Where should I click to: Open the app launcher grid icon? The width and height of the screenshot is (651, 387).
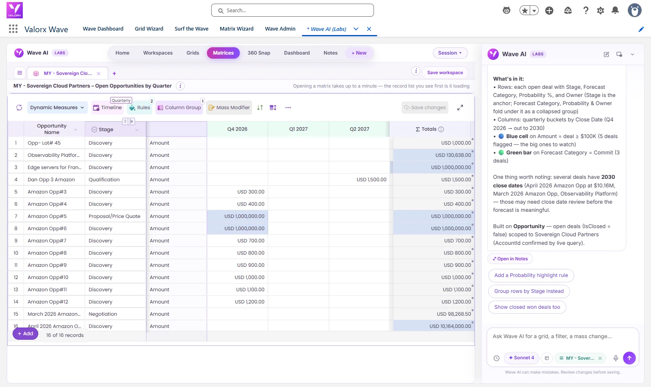[13, 29]
